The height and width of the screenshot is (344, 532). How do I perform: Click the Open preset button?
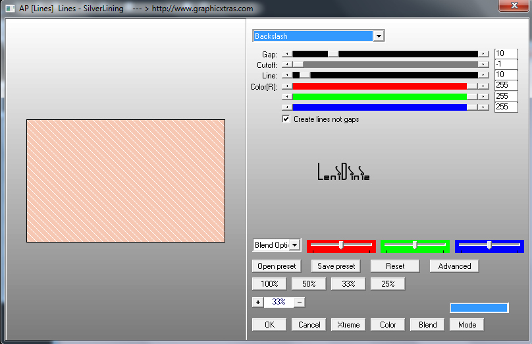click(277, 266)
